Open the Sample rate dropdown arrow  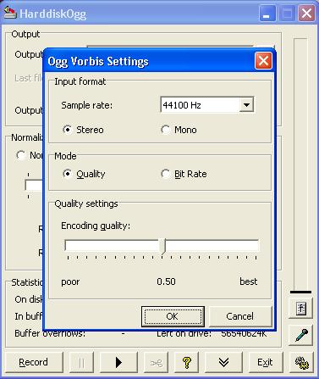pos(246,105)
